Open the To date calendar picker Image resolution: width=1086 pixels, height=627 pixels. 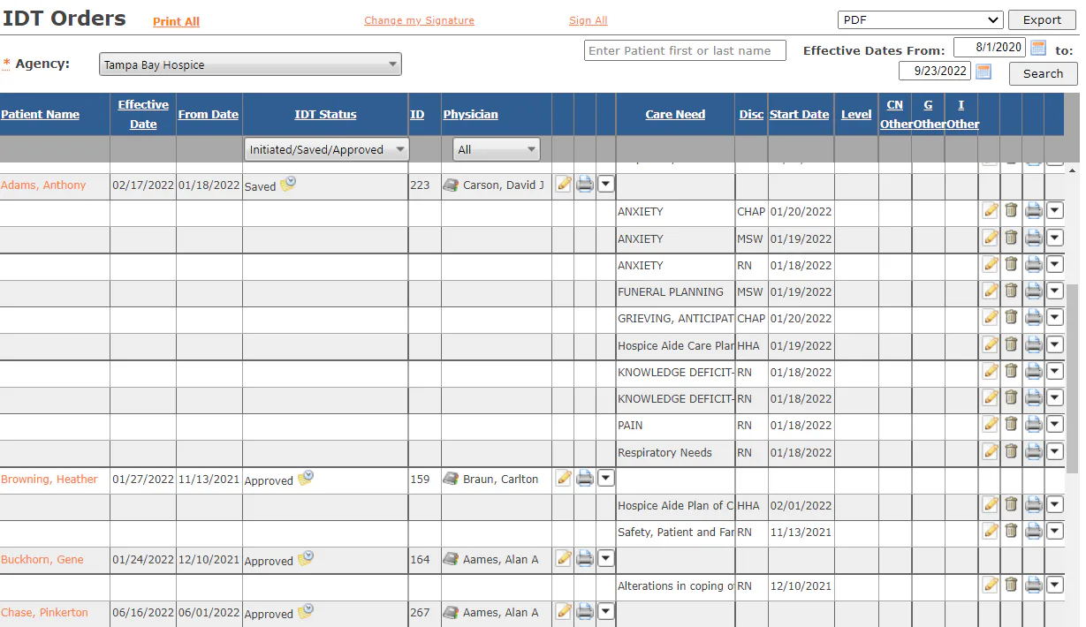pos(983,72)
